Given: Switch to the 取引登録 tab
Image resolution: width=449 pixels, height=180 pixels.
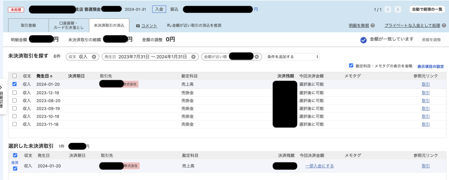Looking at the screenshot, I should pyautogui.click(x=28, y=25).
